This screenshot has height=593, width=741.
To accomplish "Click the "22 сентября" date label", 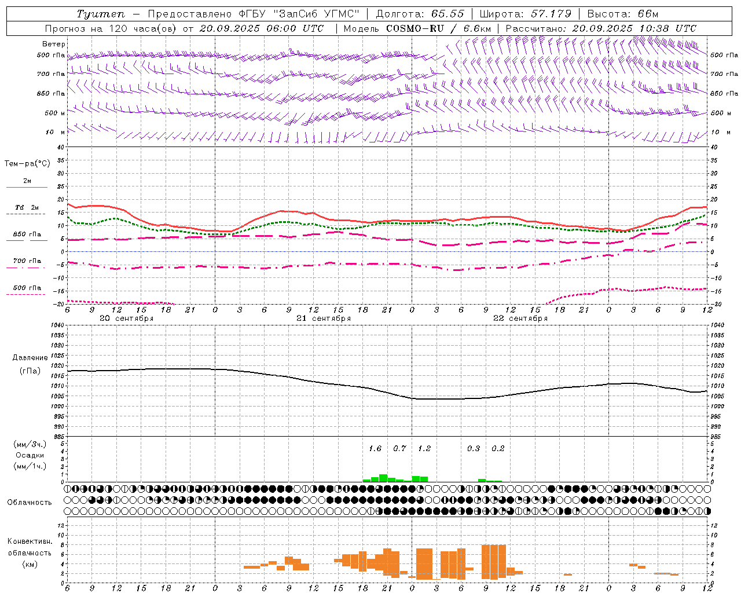I will 520,319.
